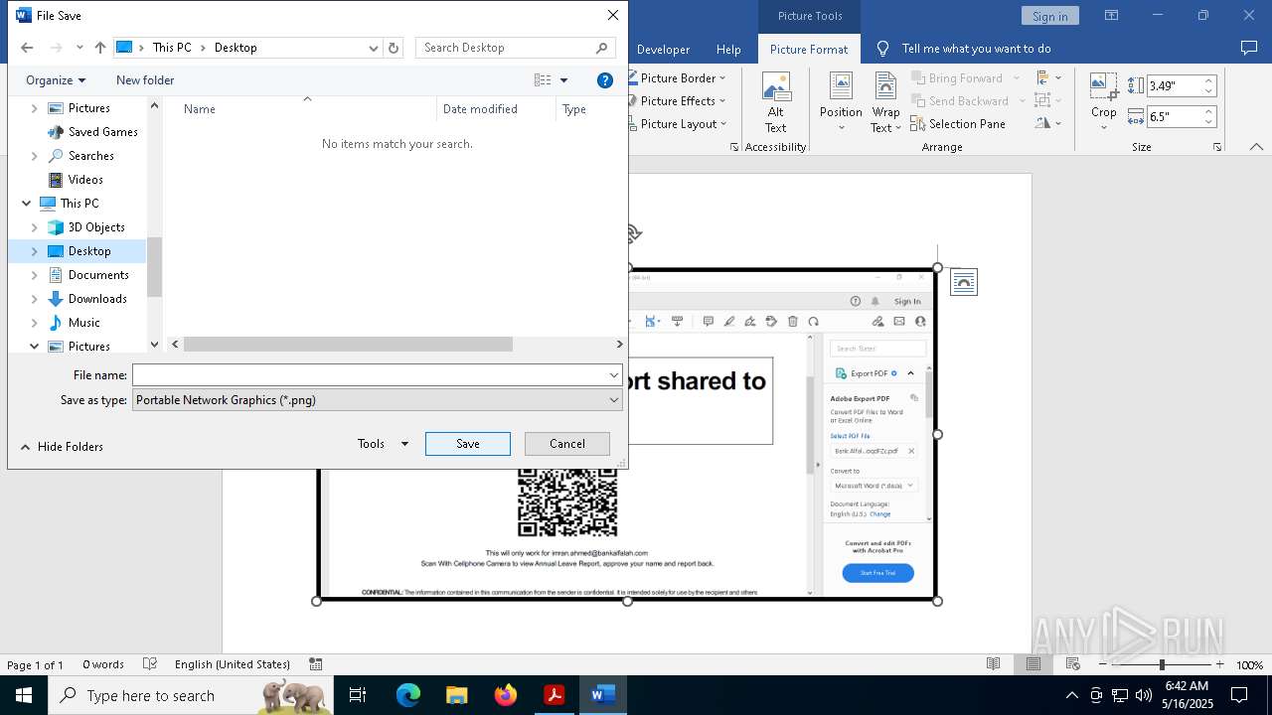Select Music in folder tree
1272x715 pixels.
pos(83,323)
